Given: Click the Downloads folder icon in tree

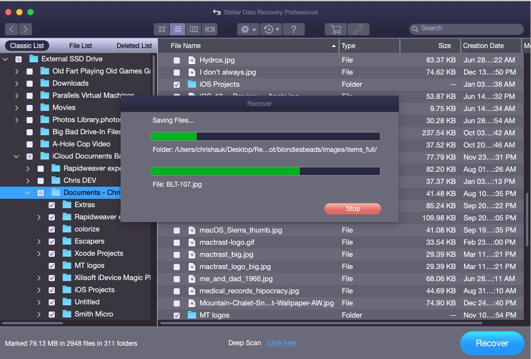Looking at the screenshot, I should [45, 83].
